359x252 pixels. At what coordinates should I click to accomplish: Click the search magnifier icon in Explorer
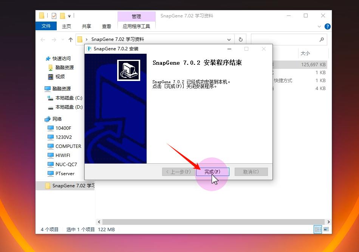(x=322, y=39)
